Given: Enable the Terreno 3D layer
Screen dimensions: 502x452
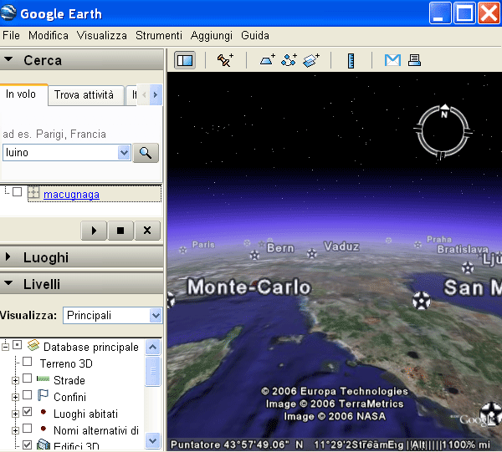Looking at the screenshot, I should tap(28, 362).
